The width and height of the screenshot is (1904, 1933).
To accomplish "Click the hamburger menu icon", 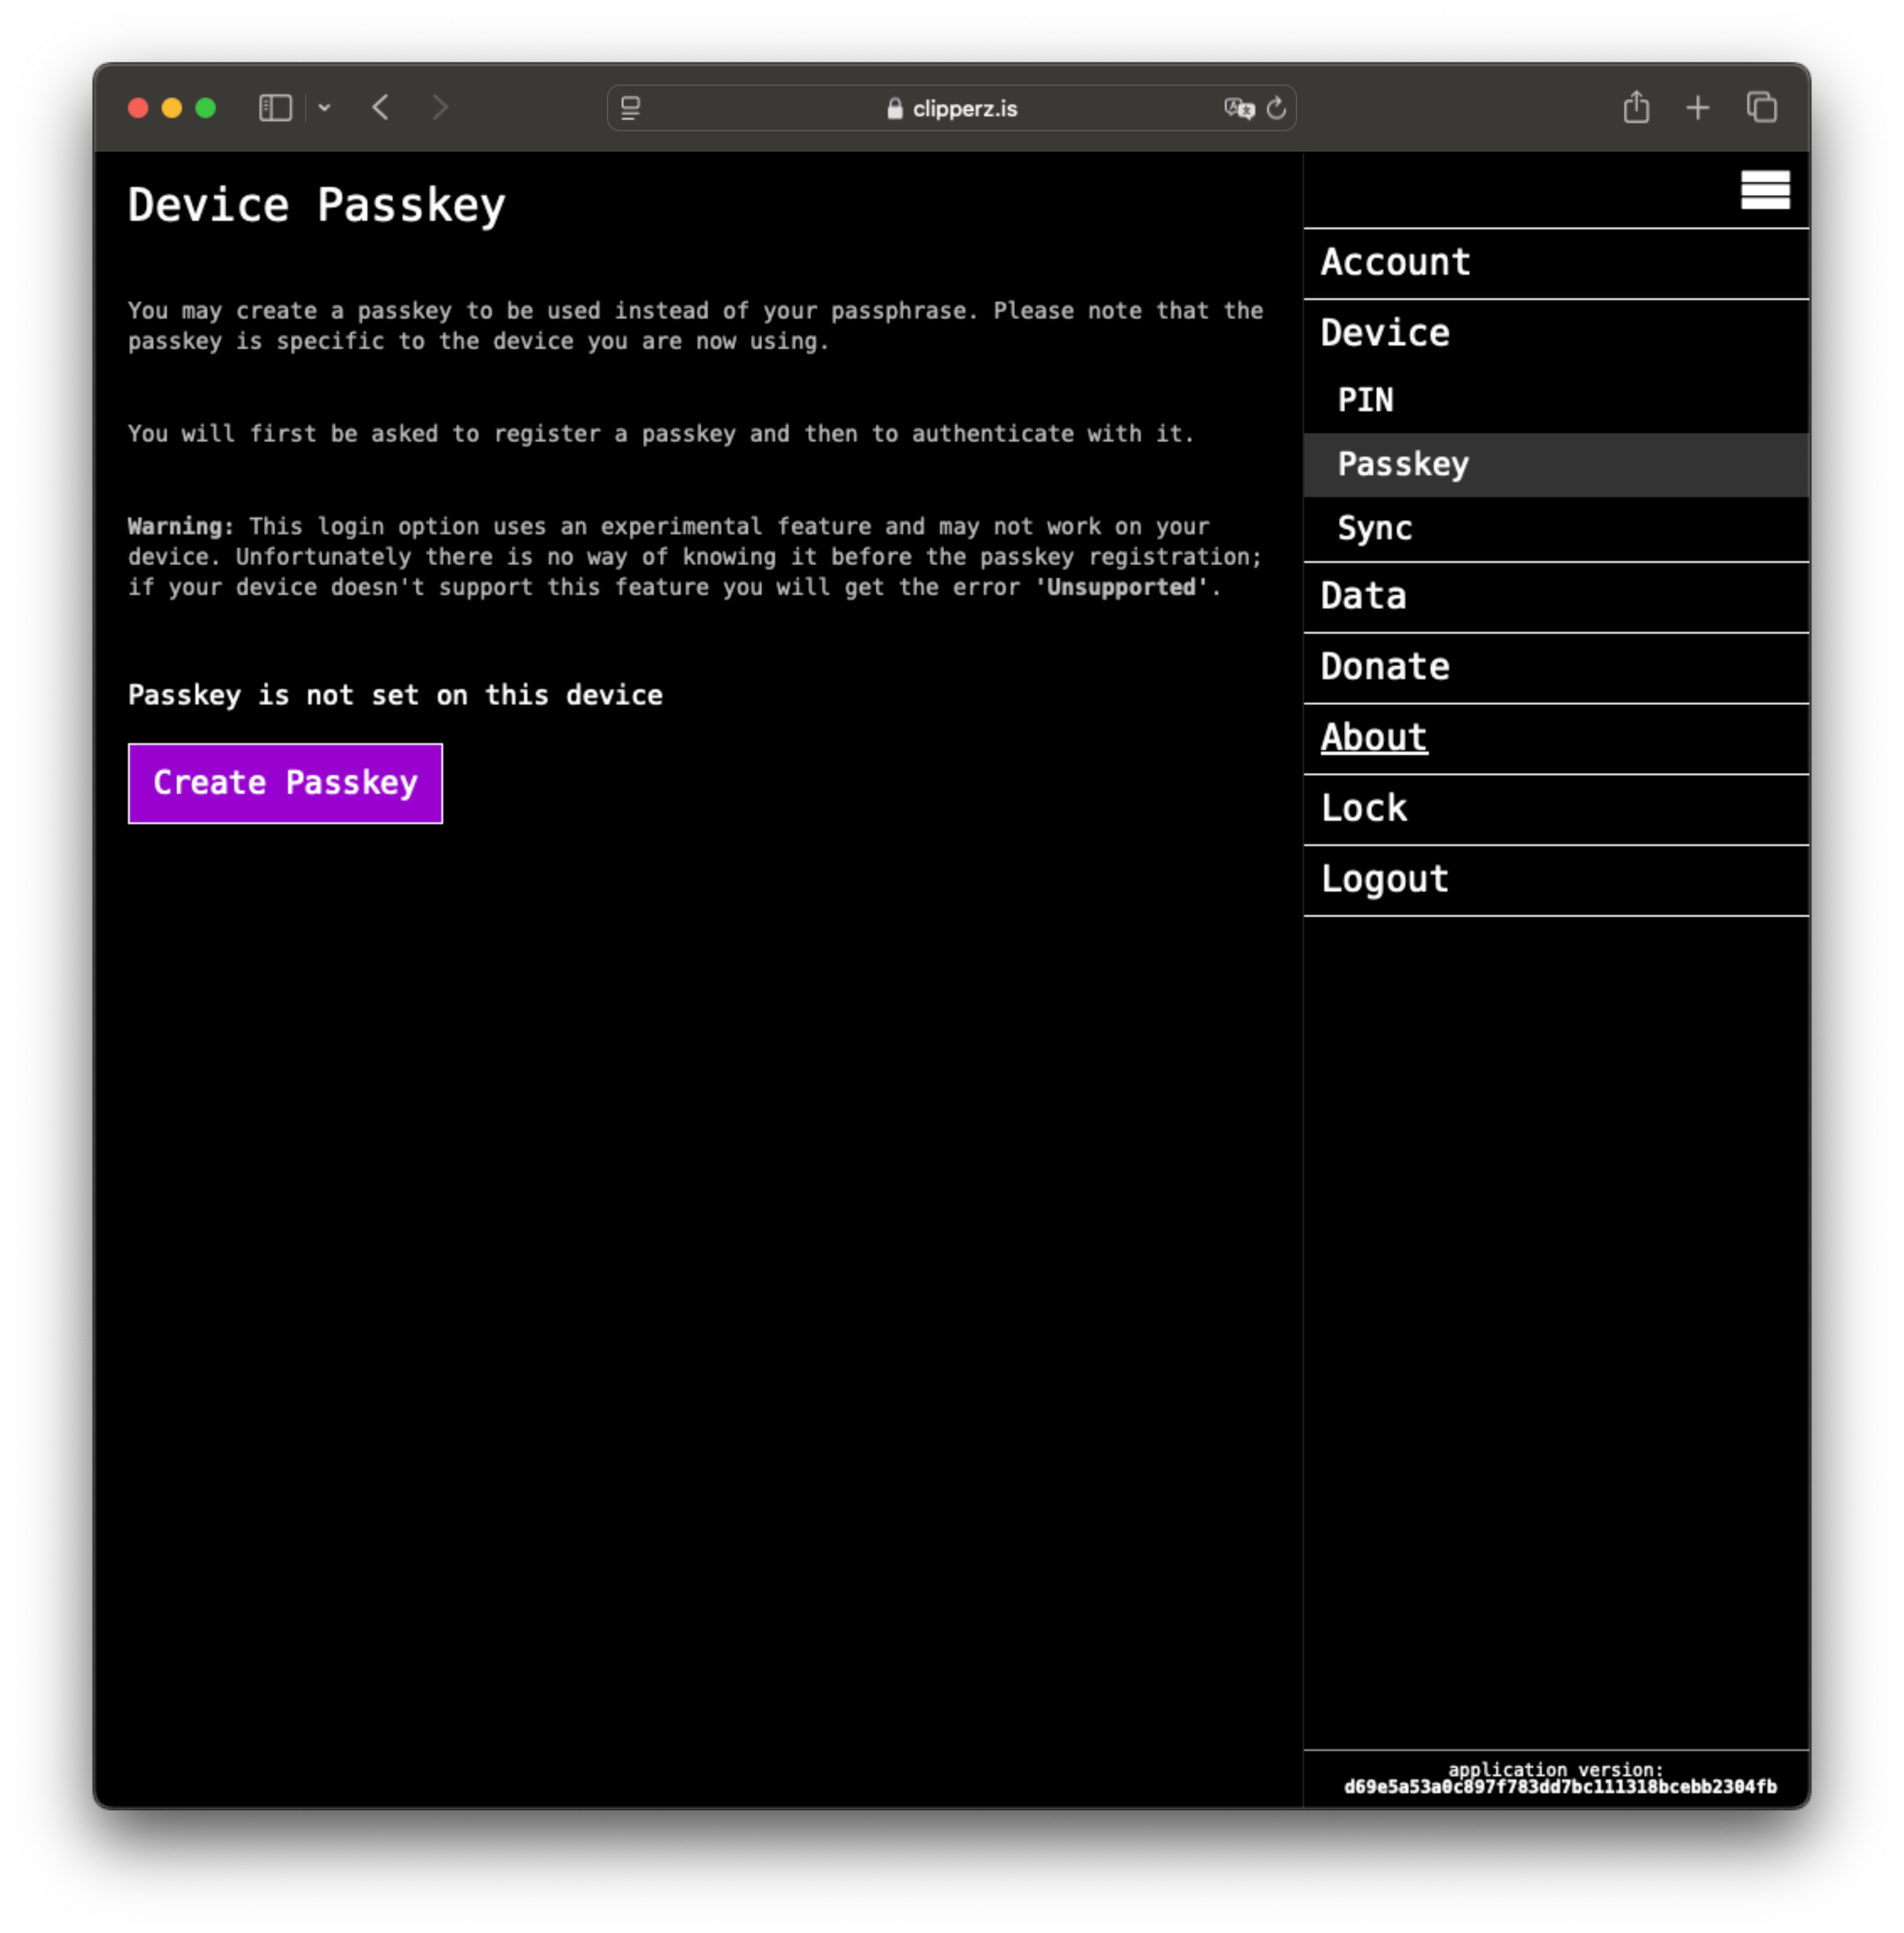I will pyautogui.click(x=1767, y=189).
